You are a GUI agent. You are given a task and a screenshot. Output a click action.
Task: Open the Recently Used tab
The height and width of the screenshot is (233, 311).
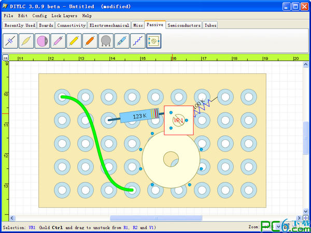tap(20, 25)
